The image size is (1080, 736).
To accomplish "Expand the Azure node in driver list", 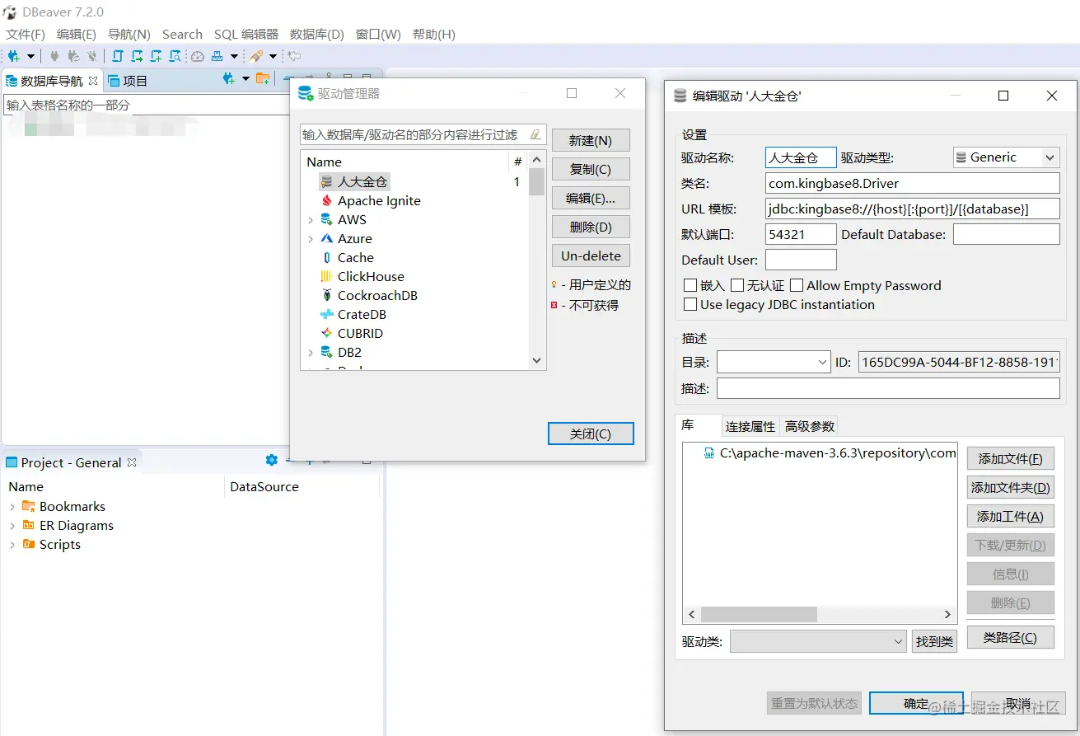I will (311, 239).
